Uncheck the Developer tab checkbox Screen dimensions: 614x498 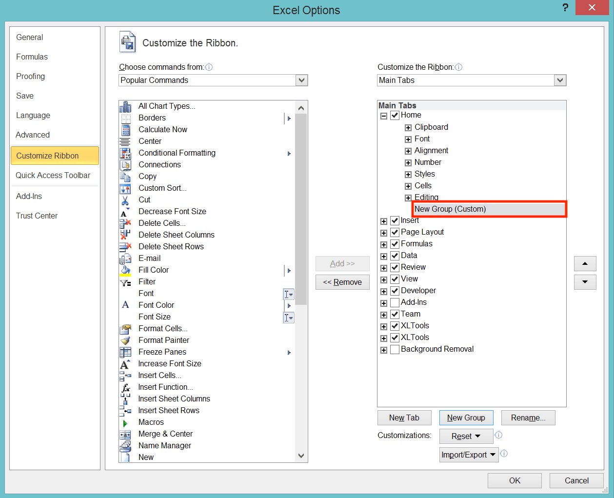(x=395, y=291)
